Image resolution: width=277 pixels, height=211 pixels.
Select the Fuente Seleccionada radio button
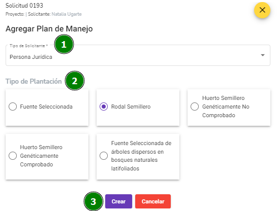pyautogui.click(x=13, y=107)
